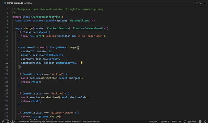Click the comment about charging checkout session

click(x=59, y=9)
